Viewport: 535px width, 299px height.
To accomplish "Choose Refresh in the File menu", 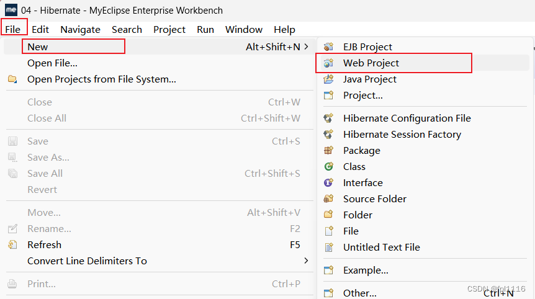I will [x=158, y=245].
